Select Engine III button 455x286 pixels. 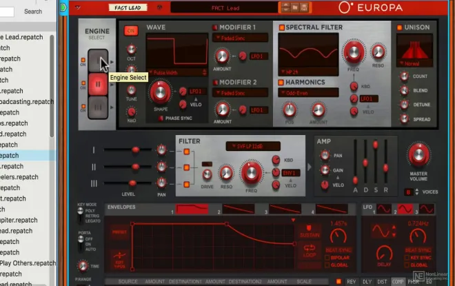98,108
